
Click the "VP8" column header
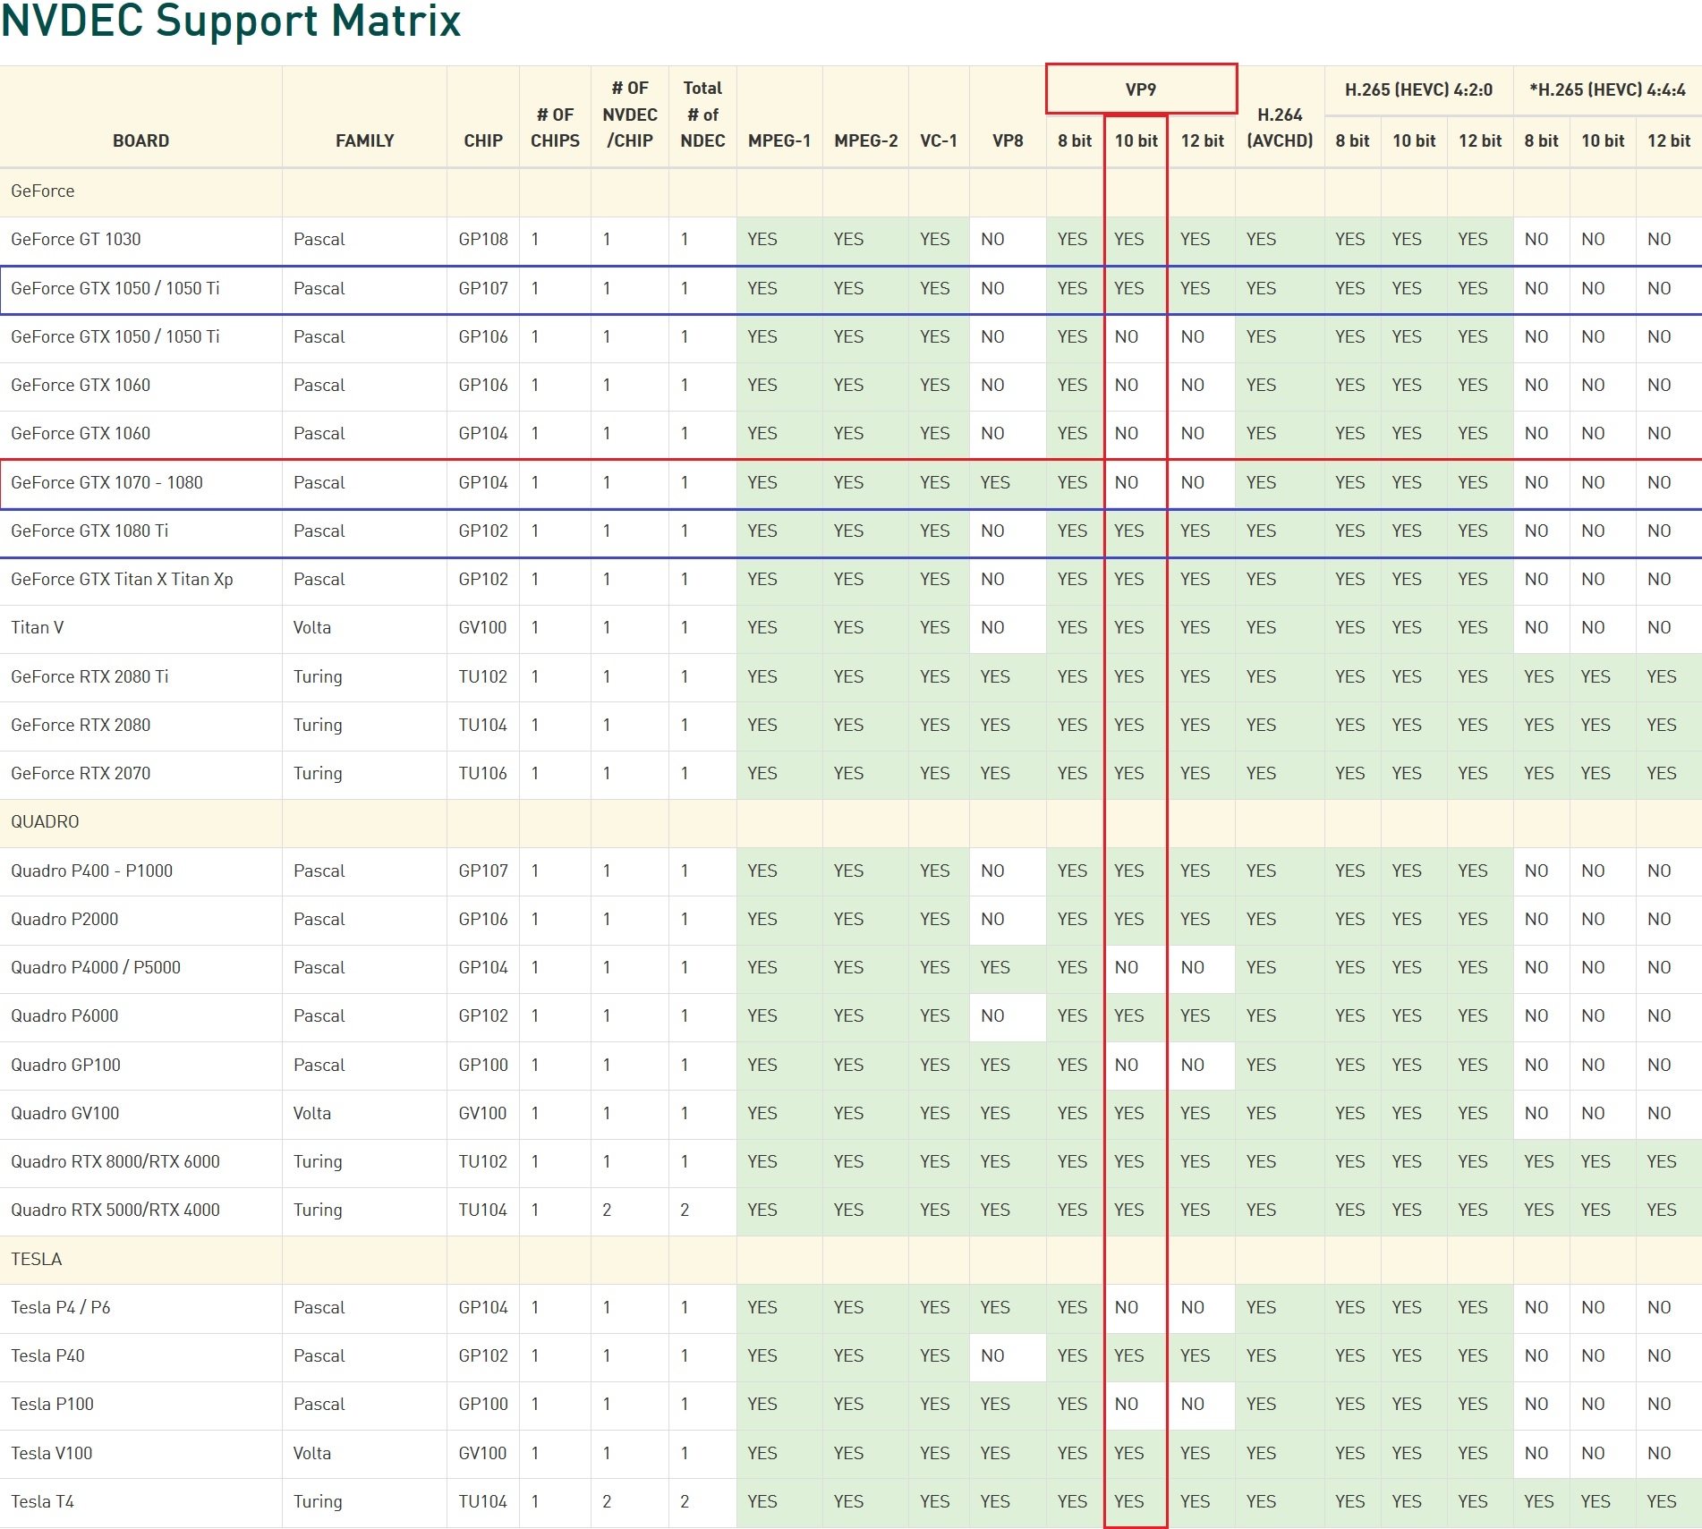pyautogui.click(x=1008, y=140)
